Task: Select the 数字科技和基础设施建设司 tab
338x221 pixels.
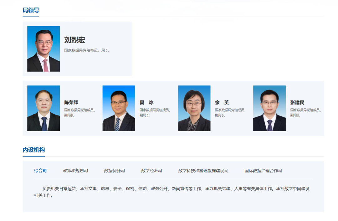Action: [203, 171]
